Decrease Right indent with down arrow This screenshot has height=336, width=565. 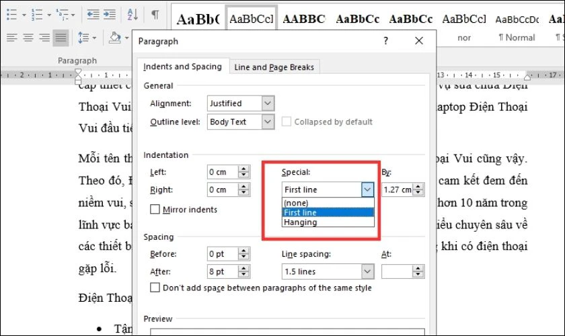point(244,193)
